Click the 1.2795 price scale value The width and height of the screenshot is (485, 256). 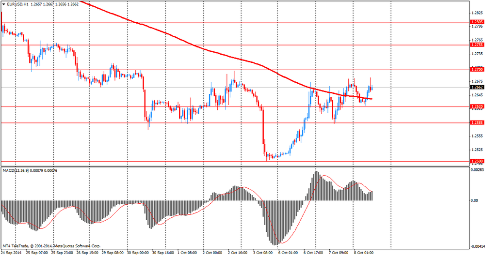pos(477,27)
